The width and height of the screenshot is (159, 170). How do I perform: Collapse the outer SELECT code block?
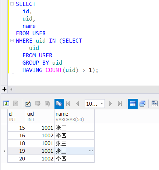coord(12,4)
